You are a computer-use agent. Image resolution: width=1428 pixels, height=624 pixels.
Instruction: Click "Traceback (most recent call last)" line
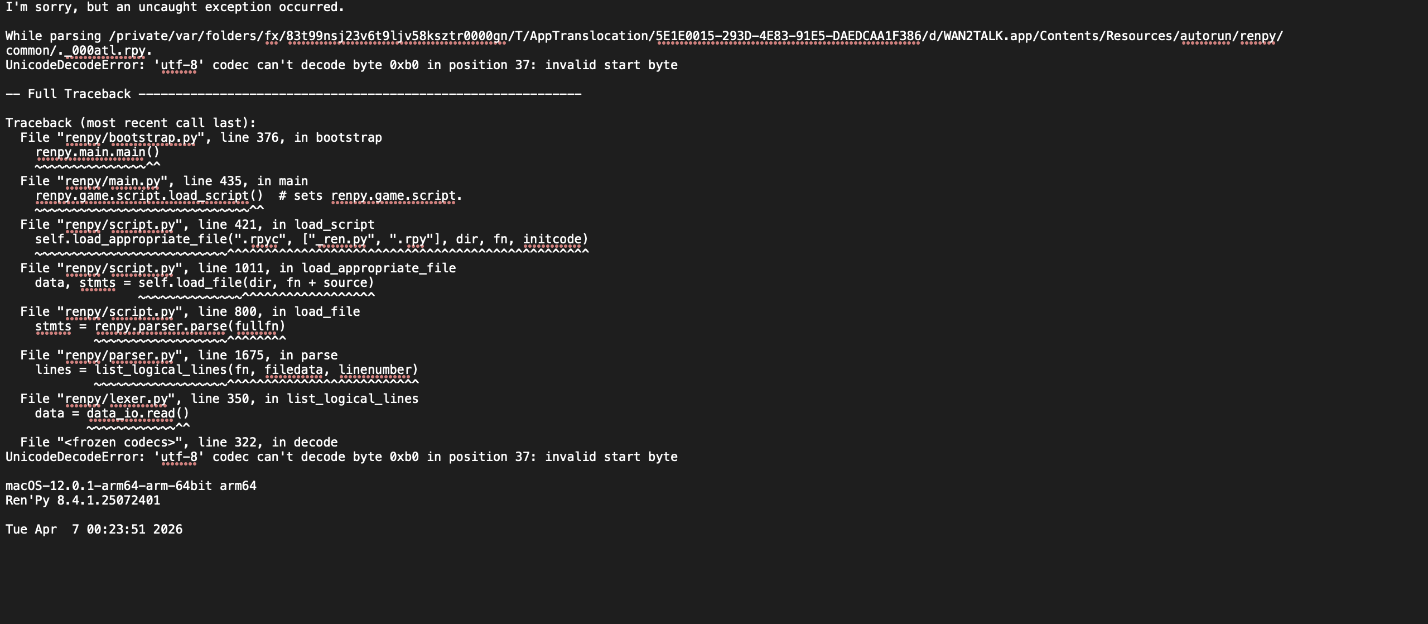pos(131,123)
